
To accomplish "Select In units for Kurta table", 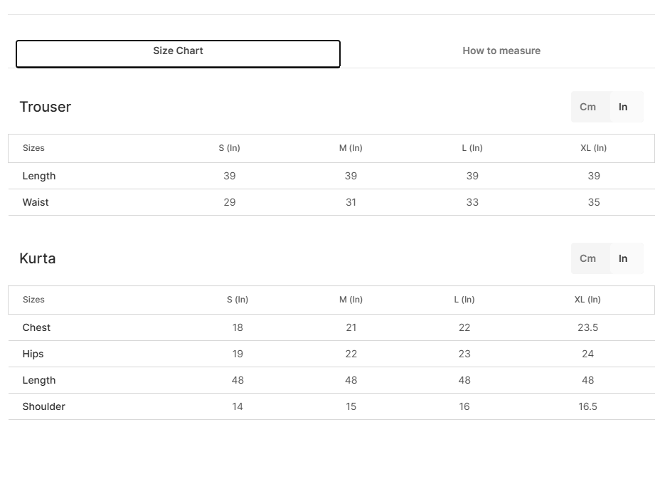I will 623,258.
